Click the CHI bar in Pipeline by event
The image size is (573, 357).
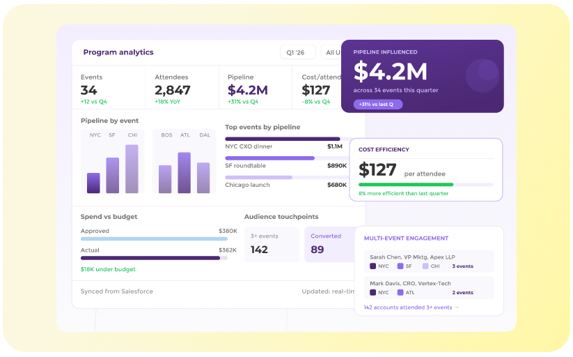[132, 169]
